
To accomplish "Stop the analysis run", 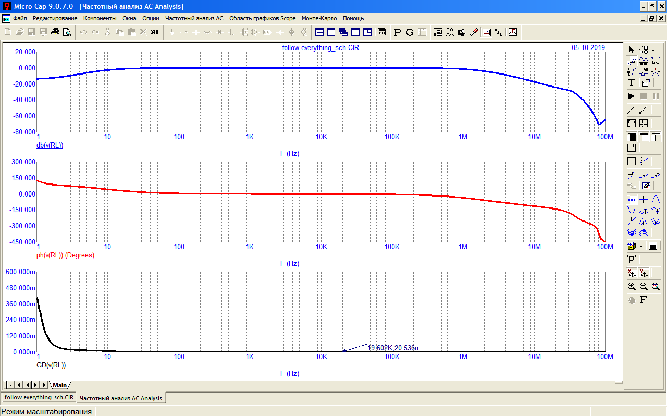I will click(644, 96).
